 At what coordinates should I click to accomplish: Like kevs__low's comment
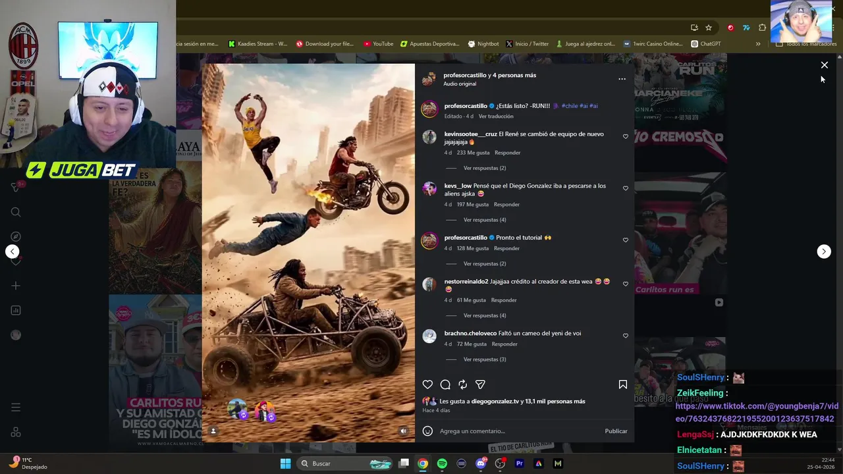click(x=626, y=188)
